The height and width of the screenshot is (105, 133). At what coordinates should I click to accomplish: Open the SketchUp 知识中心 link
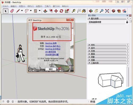click(x=53, y=46)
